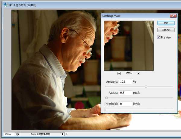Click the status bar icon beside zoom field
Image resolution: width=181 pixels, height=139 pixels.
[17, 134]
